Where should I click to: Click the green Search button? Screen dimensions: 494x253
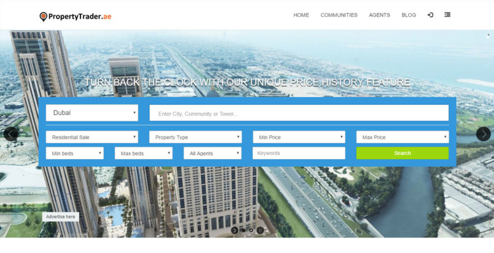(x=402, y=153)
